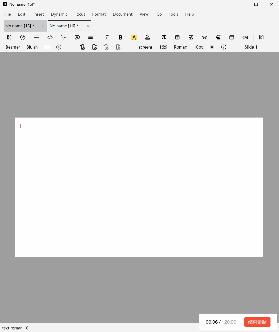Click the yellow highlight color icon
The height and width of the screenshot is (332, 279).
134,37
